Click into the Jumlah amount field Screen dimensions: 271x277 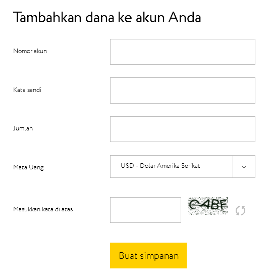183,129
